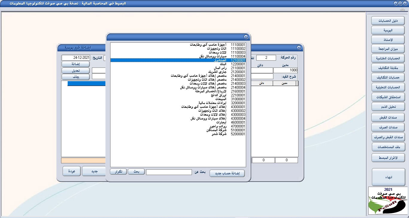Viewport: 409px width, 218px height.
Task: Click تعديل to edit the entry
Action: (75, 71)
